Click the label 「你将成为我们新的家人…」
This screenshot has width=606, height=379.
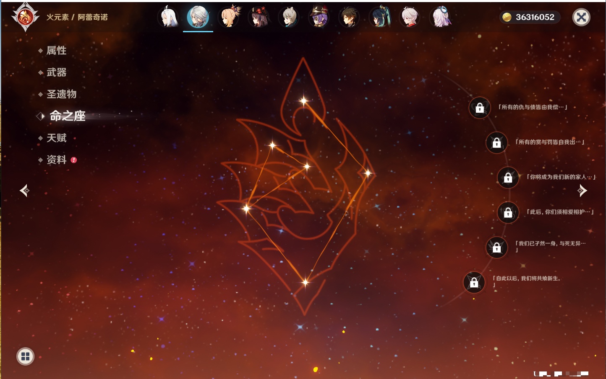coord(561,177)
